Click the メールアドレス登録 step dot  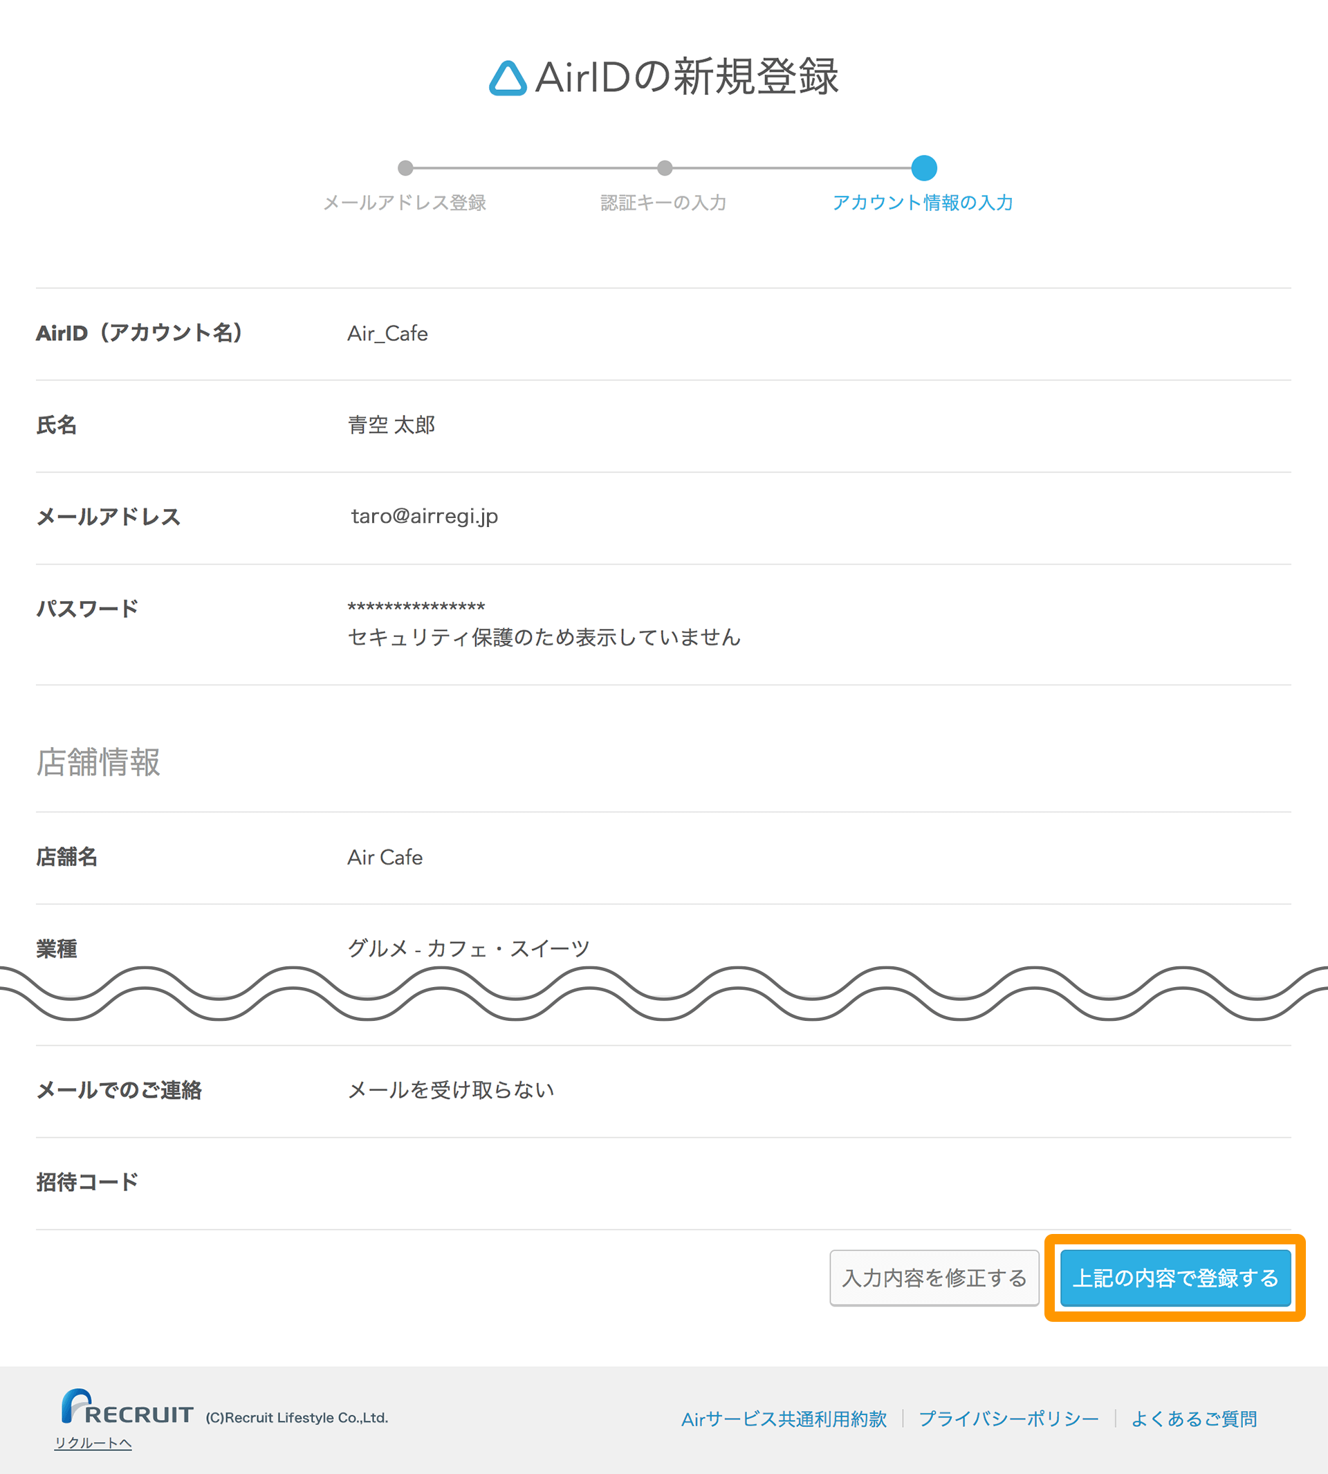point(406,169)
